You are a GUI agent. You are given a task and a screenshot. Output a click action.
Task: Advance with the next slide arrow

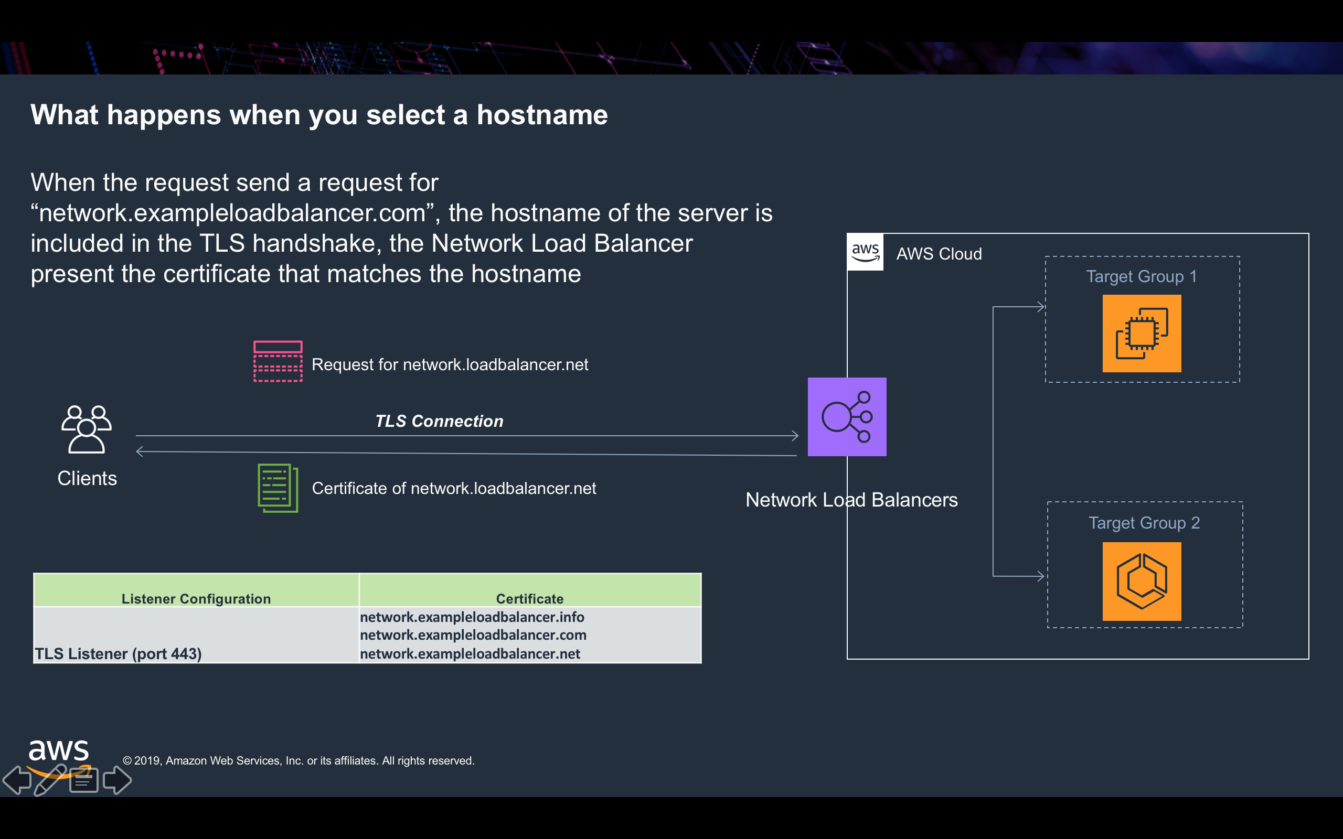117,780
